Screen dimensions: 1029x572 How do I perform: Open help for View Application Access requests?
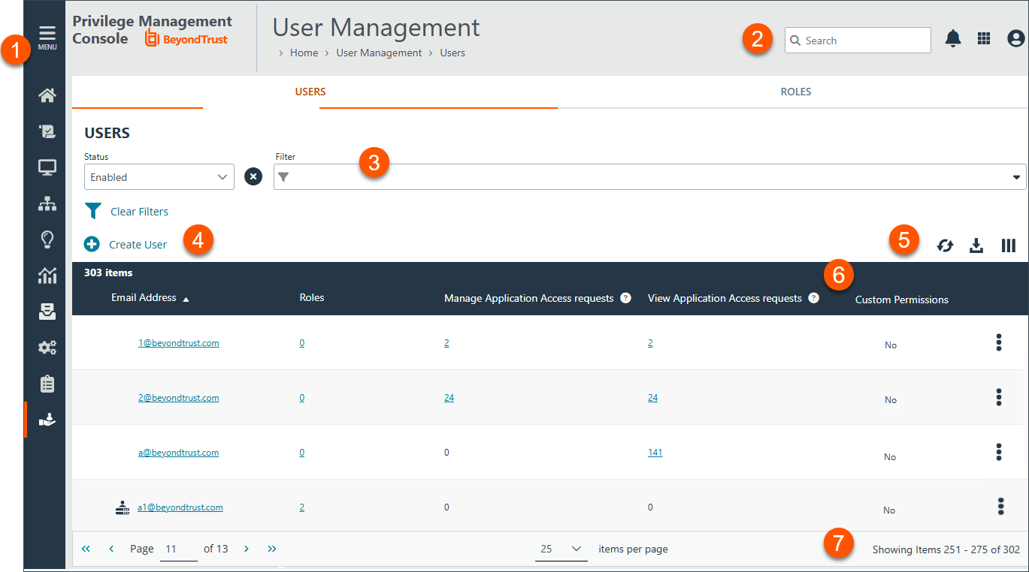click(813, 298)
